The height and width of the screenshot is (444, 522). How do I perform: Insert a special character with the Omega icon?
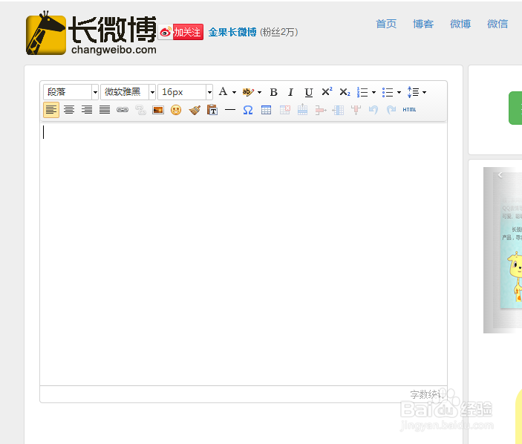coord(248,110)
